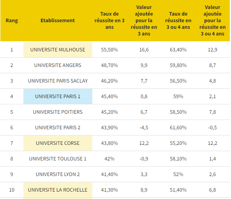
Task: Select UNIVERSITE PARIS SACLAY row name
Action: pyautogui.click(x=58, y=81)
